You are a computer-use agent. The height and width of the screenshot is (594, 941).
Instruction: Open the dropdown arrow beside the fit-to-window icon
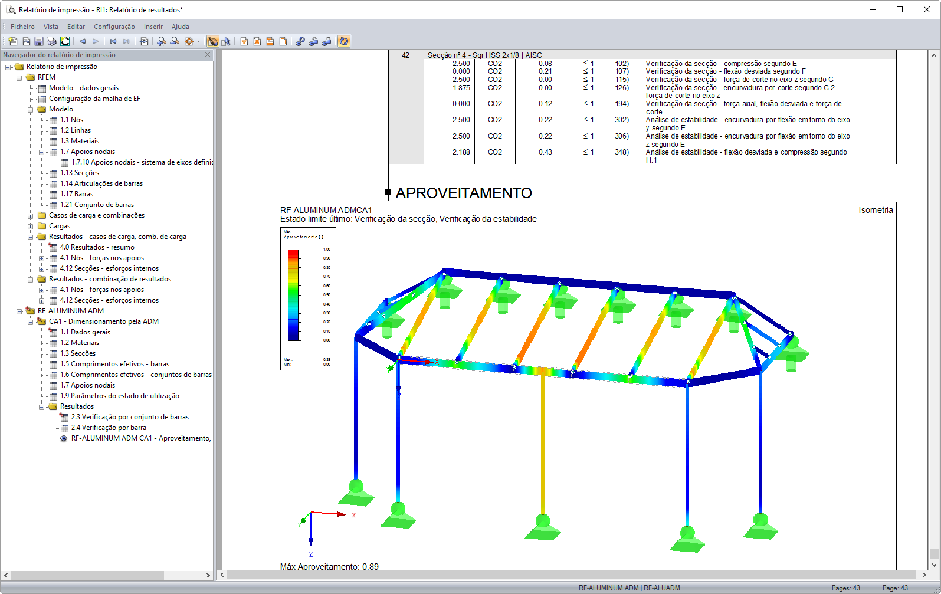(199, 41)
